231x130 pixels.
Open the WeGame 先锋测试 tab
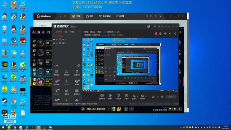pos(105,16)
